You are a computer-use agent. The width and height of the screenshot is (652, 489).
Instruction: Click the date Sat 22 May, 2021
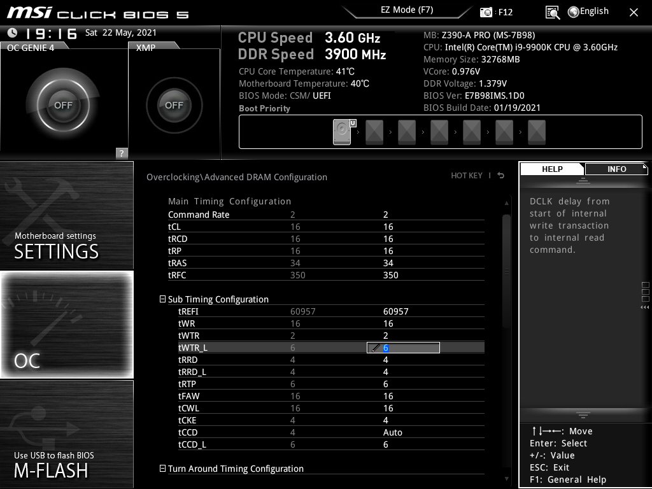click(120, 32)
